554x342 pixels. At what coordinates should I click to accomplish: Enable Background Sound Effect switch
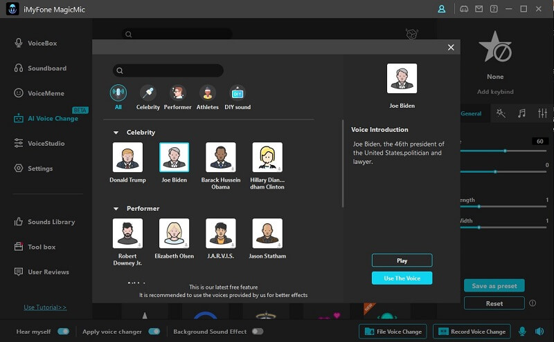pos(258,332)
